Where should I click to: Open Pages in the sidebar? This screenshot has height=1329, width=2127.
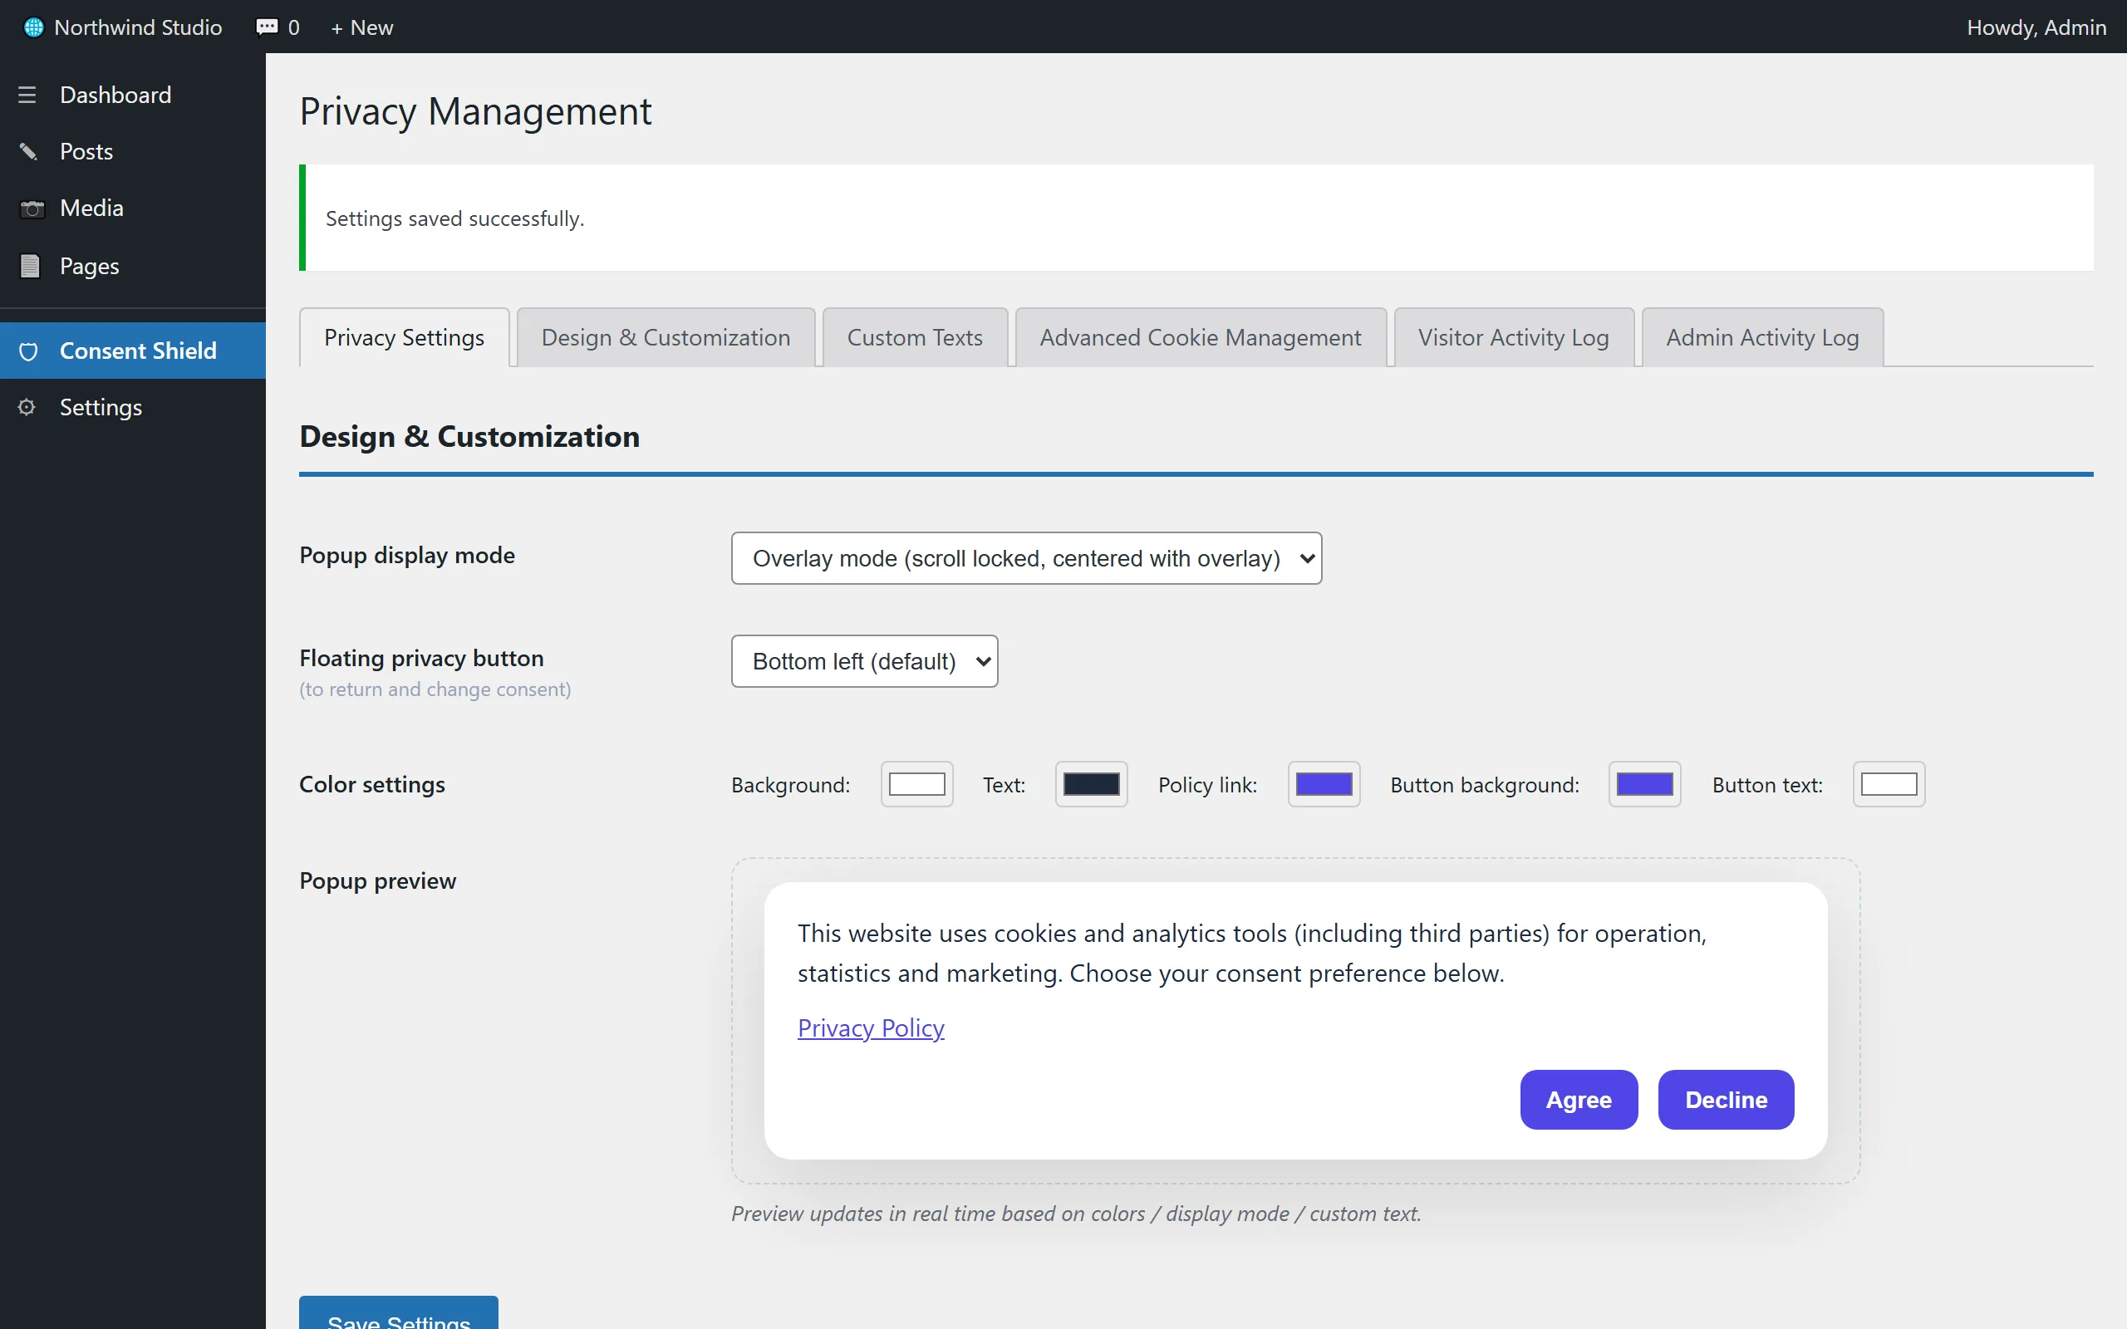pyautogui.click(x=133, y=266)
